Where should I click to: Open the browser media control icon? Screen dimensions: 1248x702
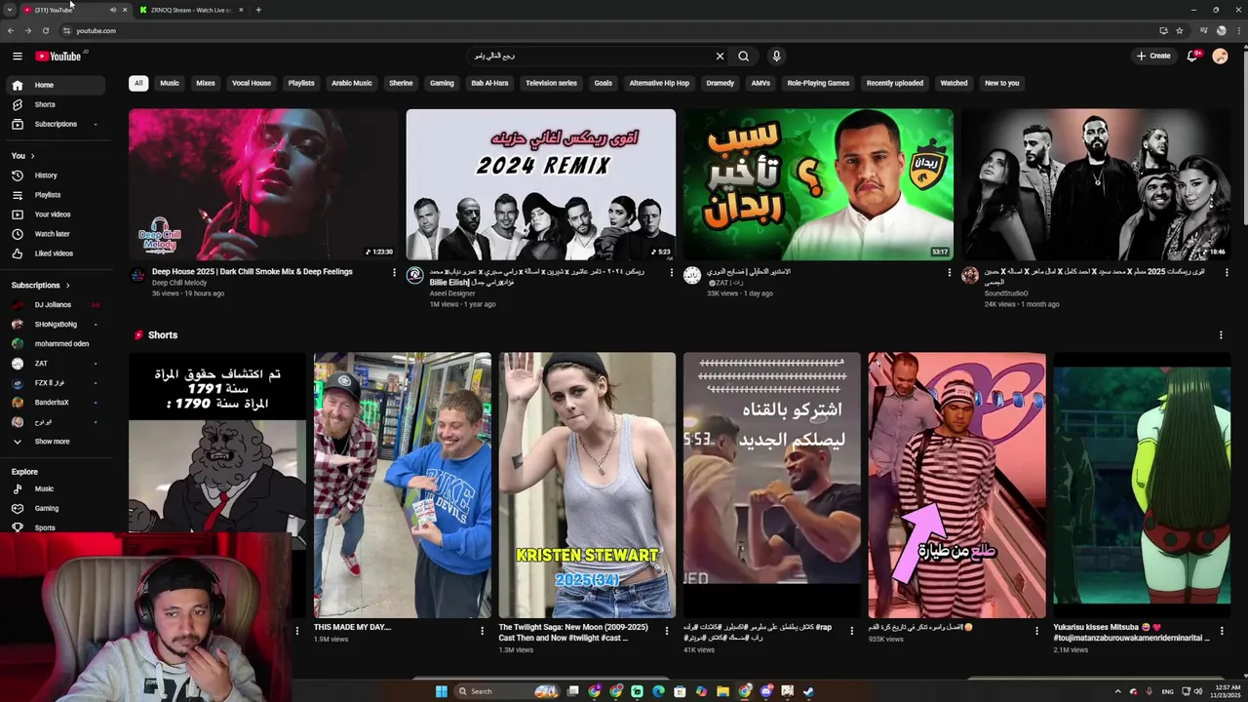pyautogui.click(x=1205, y=30)
